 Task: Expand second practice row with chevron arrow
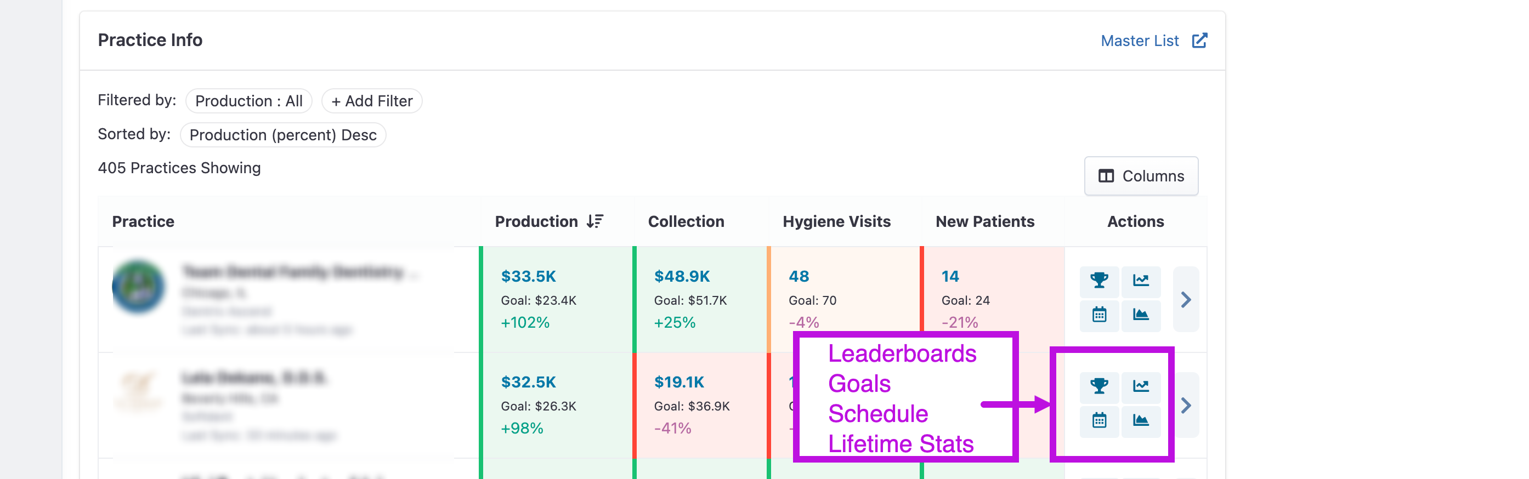tap(1186, 406)
